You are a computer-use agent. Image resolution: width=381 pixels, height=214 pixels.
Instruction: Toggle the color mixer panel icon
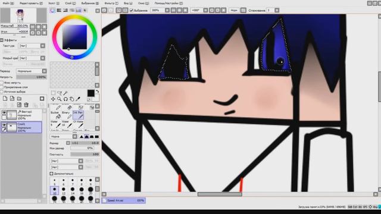(x=72, y=11)
